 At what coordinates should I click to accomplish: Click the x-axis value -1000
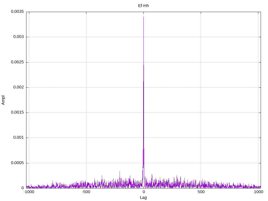pos(29,192)
